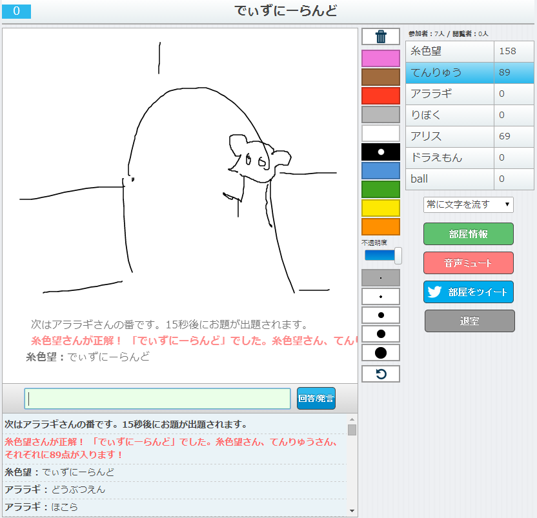The height and width of the screenshot is (518, 537).
Task: Pick the red color swatch
Action: pyautogui.click(x=381, y=95)
